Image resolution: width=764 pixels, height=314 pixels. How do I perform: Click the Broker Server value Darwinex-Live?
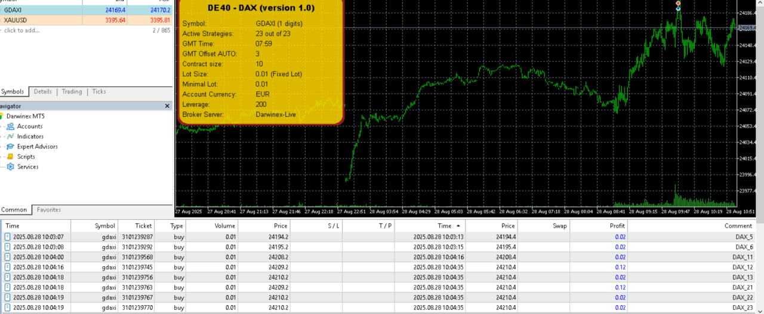[x=276, y=114]
